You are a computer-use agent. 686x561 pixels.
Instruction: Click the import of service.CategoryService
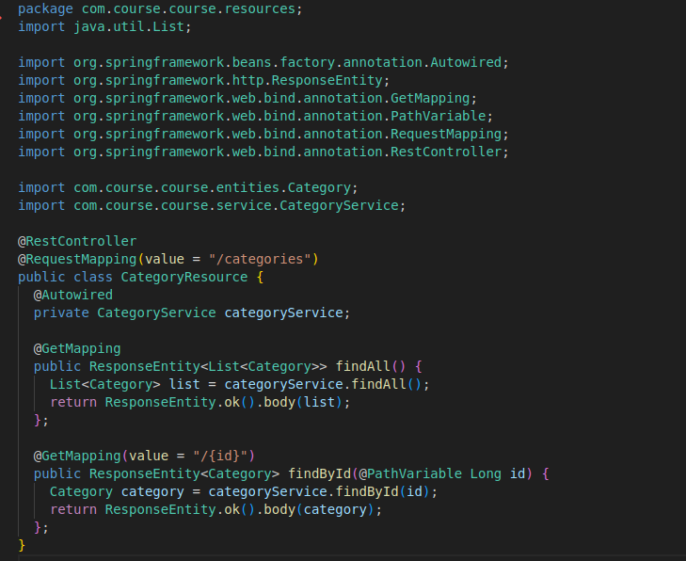[212, 205]
